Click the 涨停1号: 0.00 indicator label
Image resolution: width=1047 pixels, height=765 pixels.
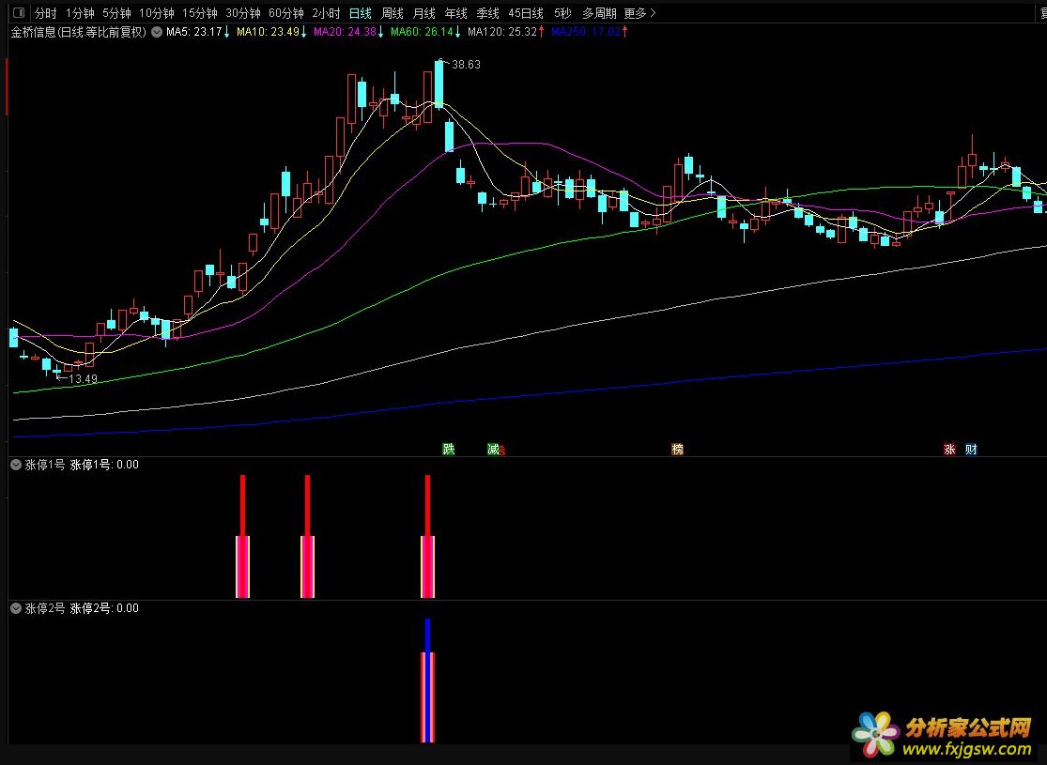pos(104,465)
